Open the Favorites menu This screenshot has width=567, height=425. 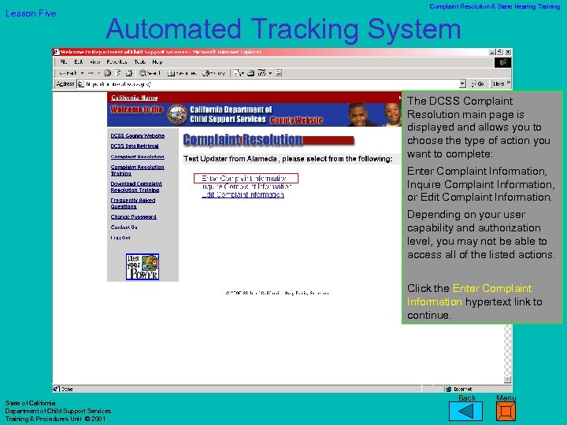pos(117,62)
